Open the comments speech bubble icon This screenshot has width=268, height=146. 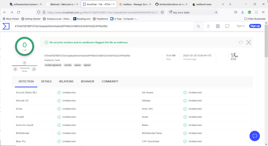[227, 26]
